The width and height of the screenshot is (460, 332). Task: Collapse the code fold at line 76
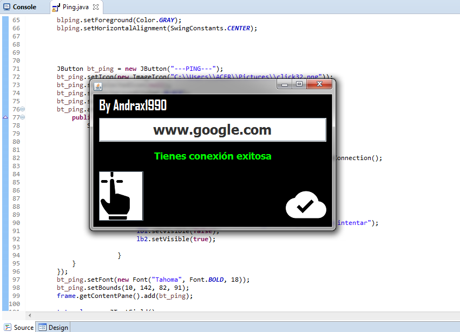(x=23, y=109)
